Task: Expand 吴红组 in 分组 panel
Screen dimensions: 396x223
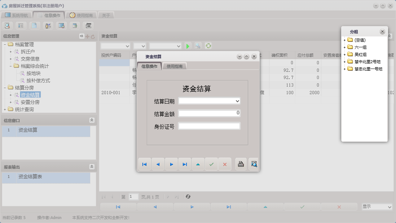Action: click(344, 54)
